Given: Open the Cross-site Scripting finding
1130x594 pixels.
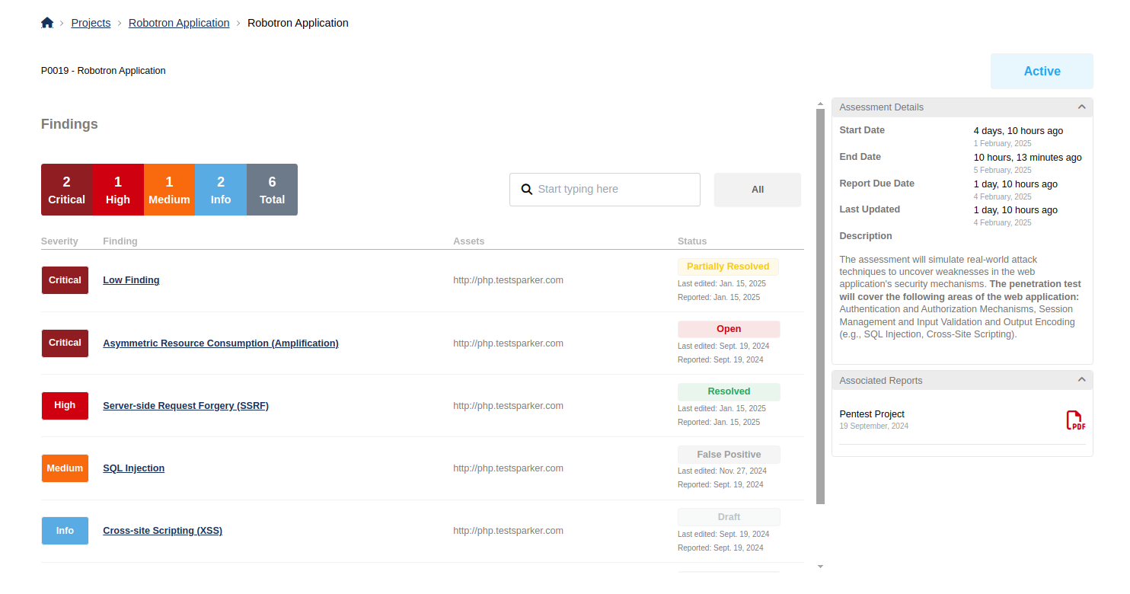Looking at the screenshot, I should click(162, 531).
